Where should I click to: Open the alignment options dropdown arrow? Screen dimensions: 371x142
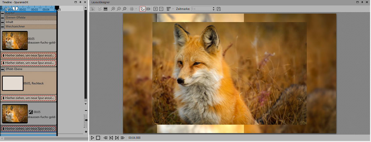[x=173, y=9]
